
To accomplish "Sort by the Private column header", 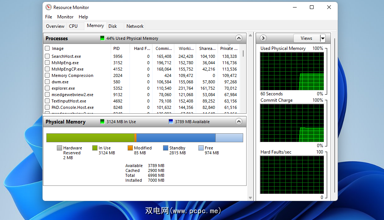I will [229, 48].
